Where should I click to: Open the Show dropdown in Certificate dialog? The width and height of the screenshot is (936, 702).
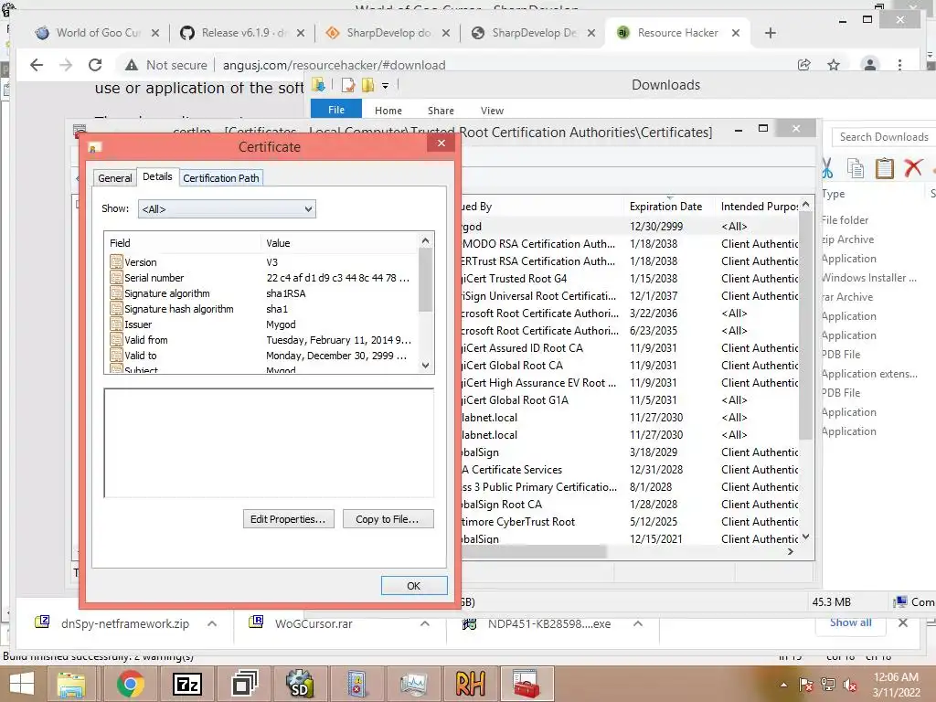pyautogui.click(x=227, y=209)
